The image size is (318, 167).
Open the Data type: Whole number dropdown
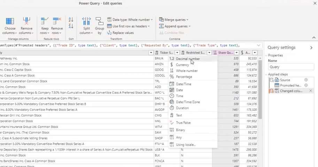[x=130, y=19]
